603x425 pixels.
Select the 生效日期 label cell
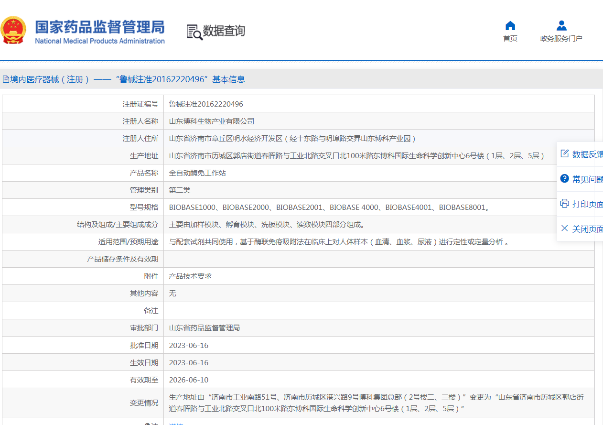(x=83, y=362)
